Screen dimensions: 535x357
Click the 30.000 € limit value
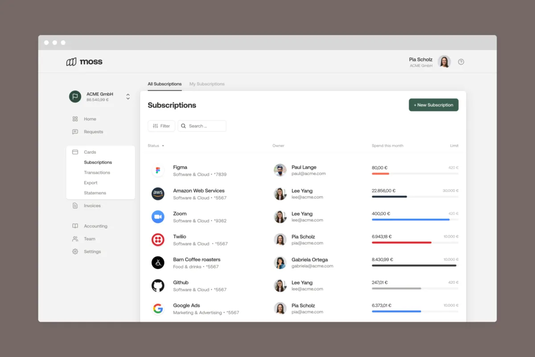click(450, 191)
